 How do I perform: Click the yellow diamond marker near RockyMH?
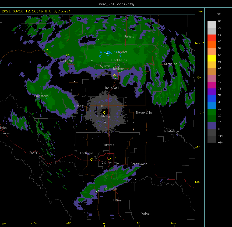tap(67, 55)
